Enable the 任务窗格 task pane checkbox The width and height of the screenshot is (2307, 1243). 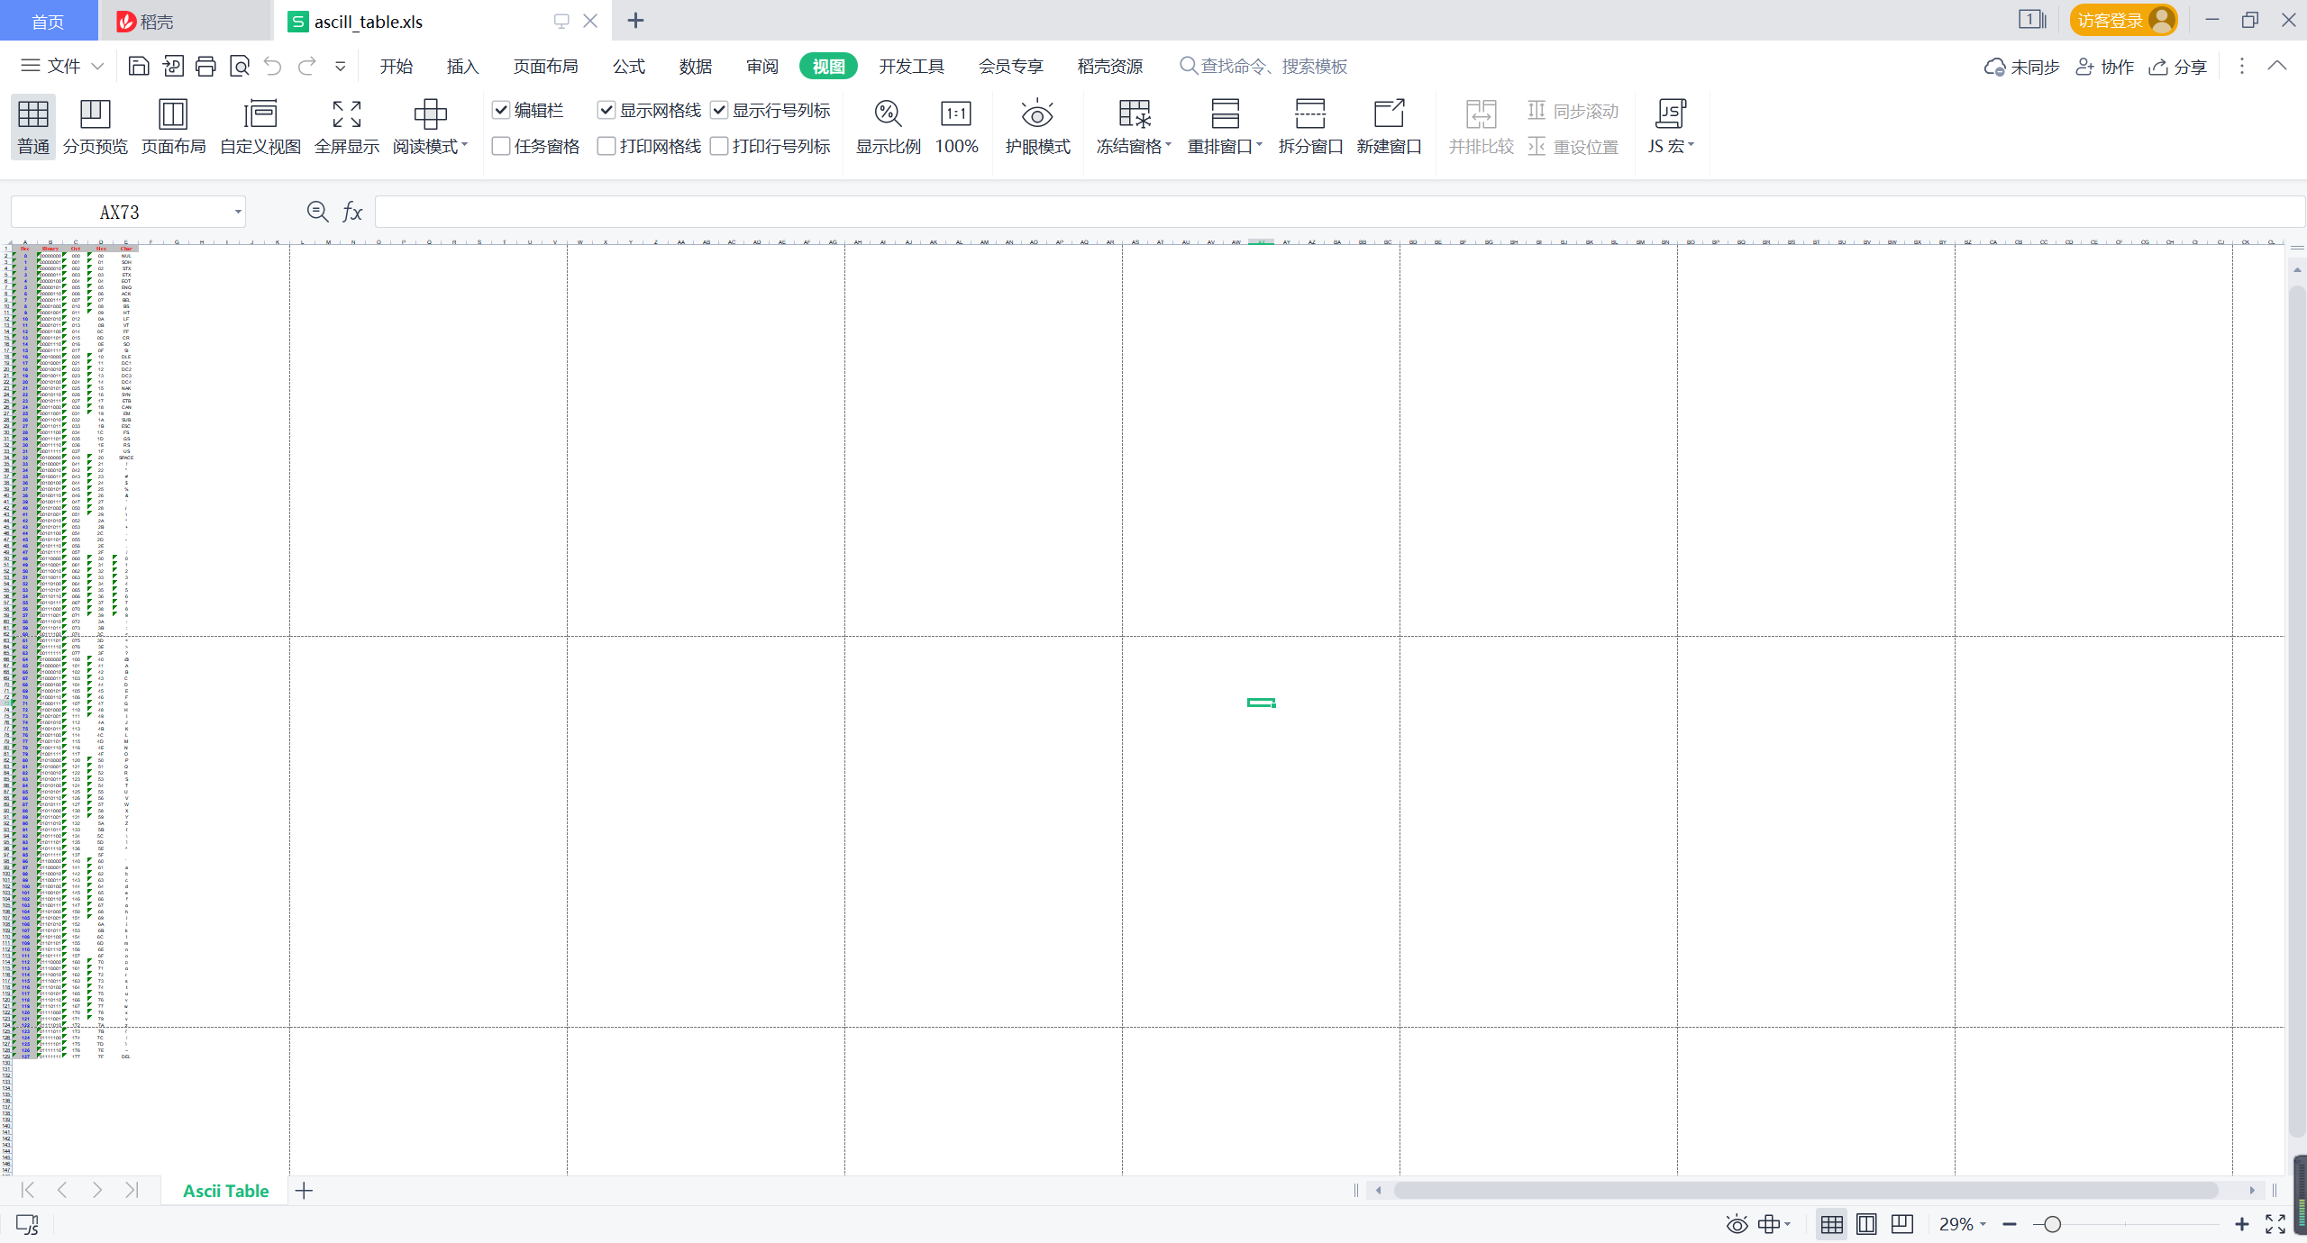502,146
